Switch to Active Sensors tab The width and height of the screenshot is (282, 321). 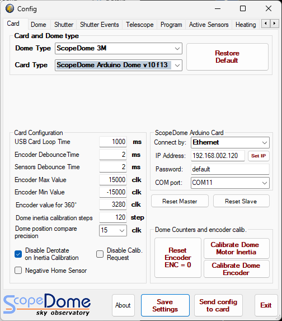(x=209, y=25)
